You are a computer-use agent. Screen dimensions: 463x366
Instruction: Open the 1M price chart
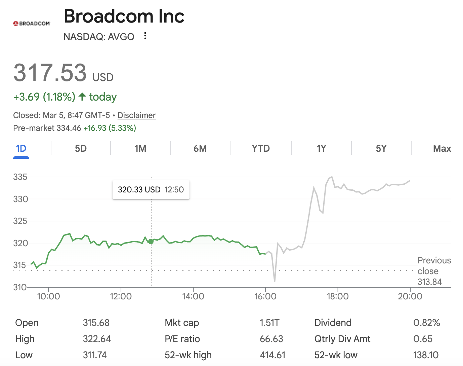point(140,148)
